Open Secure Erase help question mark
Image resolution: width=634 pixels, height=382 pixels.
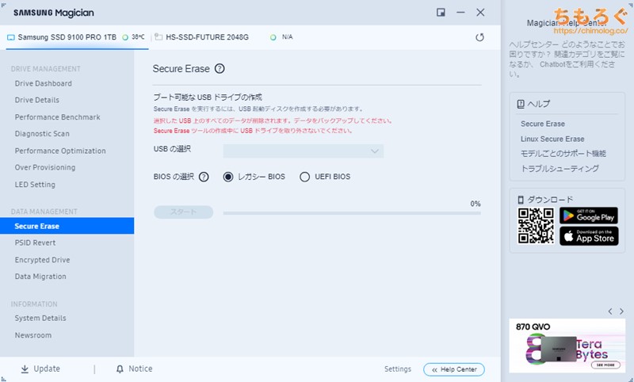coord(220,69)
